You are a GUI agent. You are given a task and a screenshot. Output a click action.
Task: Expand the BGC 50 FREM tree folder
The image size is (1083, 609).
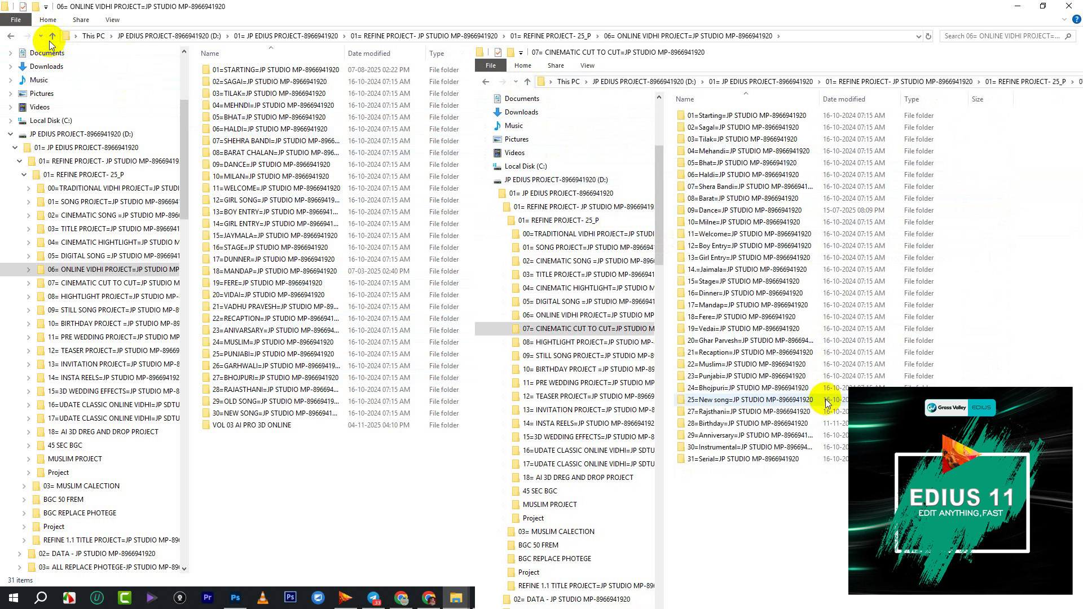pos(24,500)
